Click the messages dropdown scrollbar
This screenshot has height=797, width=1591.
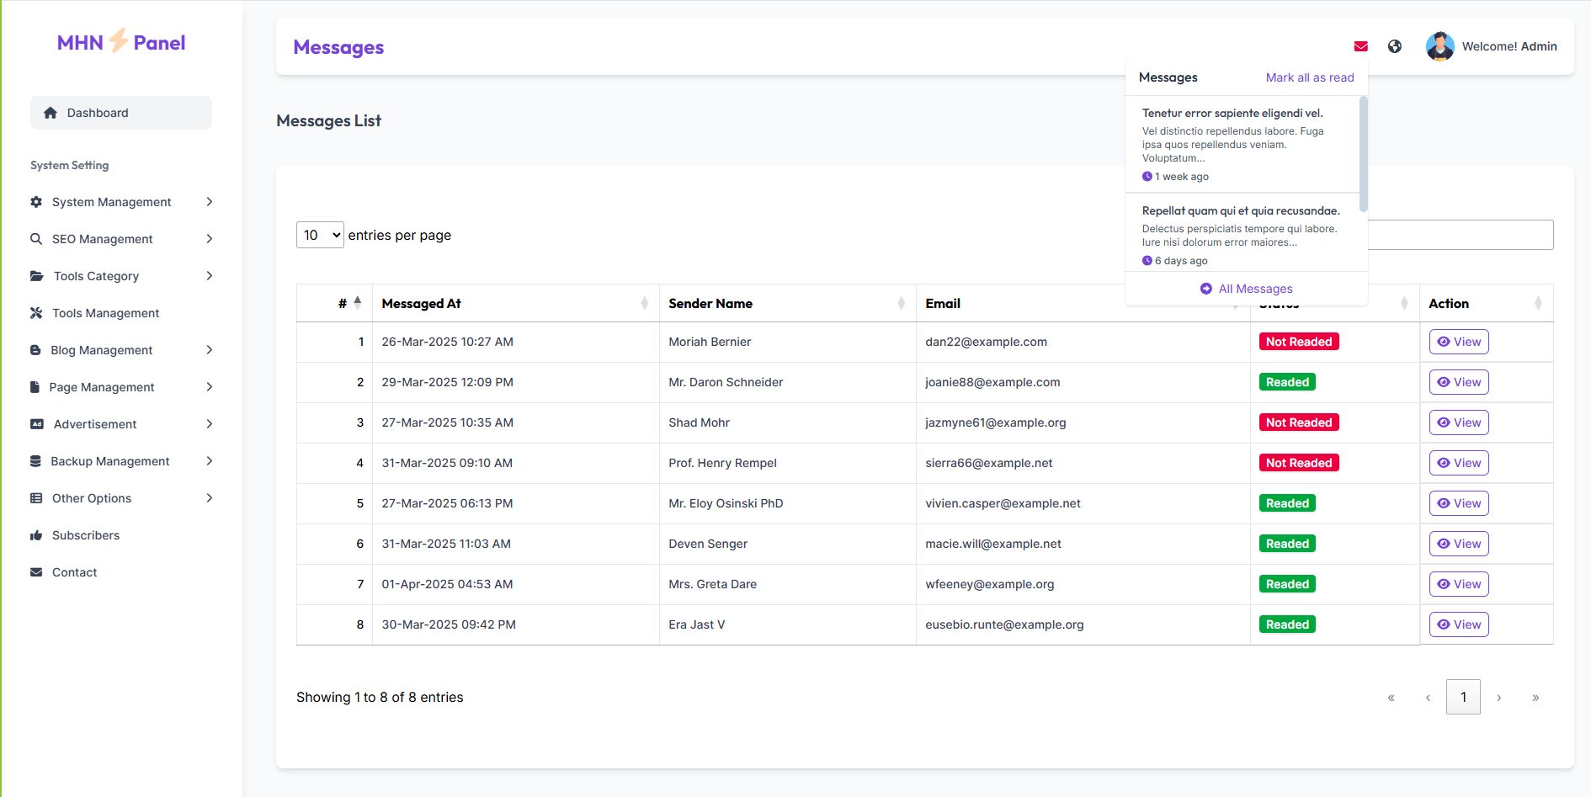tap(1363, 153)
